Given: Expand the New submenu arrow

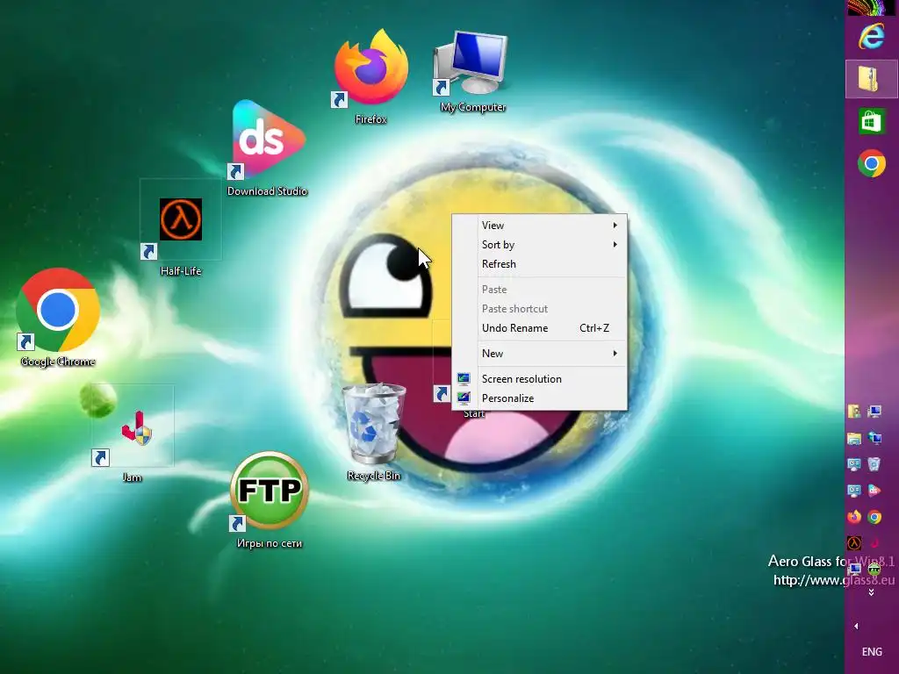Looking at the screenshot, I should 615,354.
